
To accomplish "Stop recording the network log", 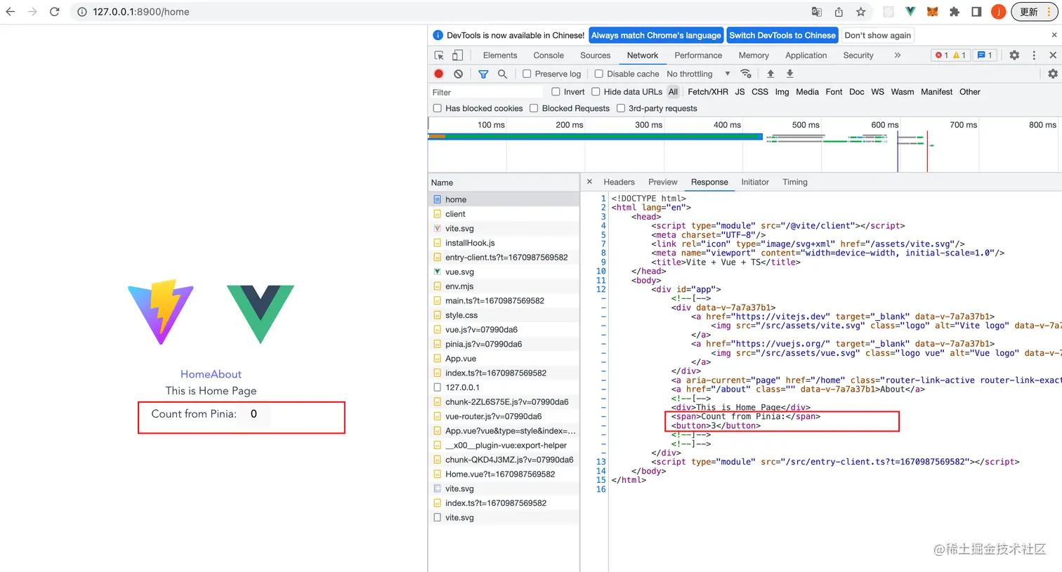I will [x=439, y=74].
